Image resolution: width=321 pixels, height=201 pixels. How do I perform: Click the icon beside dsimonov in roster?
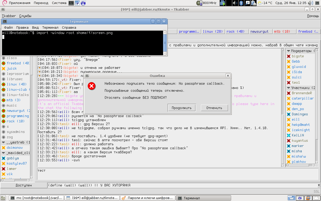pyautogui.click(x=4, y=148)
